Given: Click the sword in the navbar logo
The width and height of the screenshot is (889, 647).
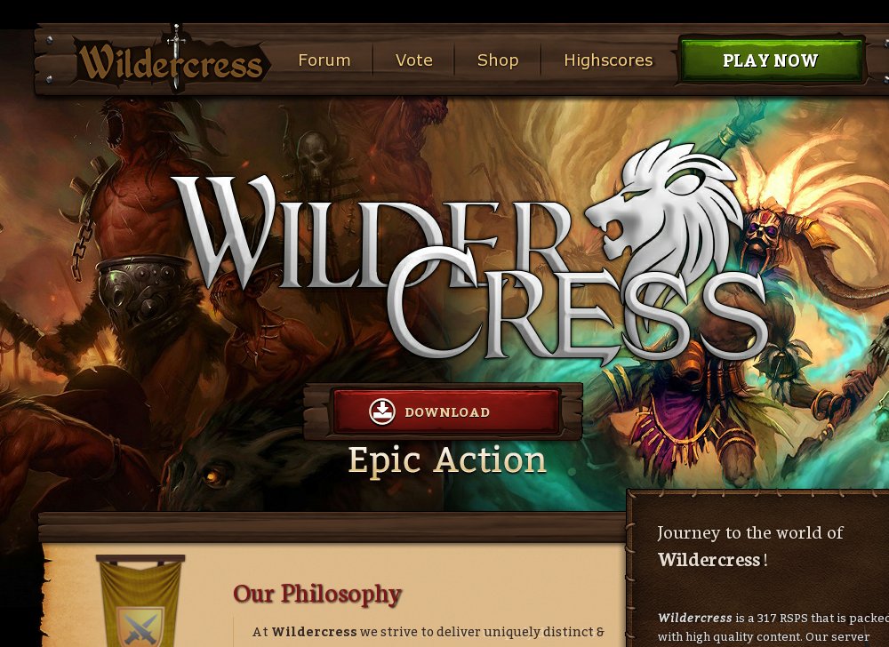Looking at the screenshot, I should click(x=176, y=57).
